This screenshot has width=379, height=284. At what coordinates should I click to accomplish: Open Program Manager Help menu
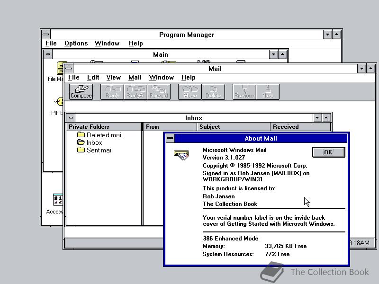pyautogui.click(x=135, y=43)
